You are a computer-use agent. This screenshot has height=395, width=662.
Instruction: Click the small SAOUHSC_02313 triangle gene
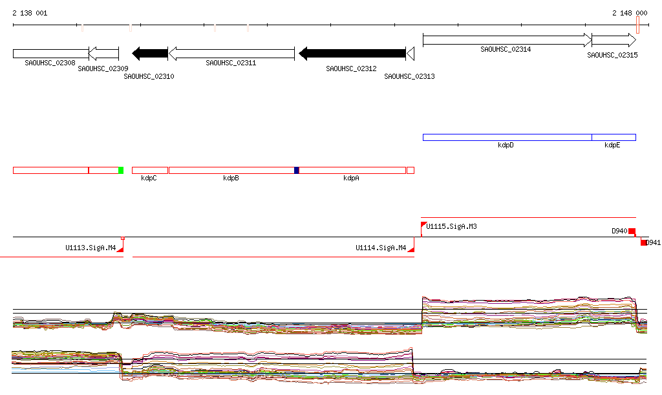coord(410,54)
